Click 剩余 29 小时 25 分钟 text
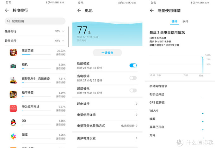215x148 pixels. tap(89, 80)
